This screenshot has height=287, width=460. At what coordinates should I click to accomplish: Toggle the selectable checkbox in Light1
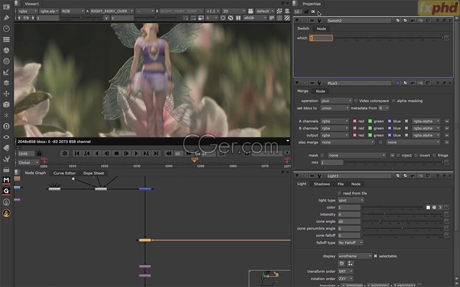[375, 256]
